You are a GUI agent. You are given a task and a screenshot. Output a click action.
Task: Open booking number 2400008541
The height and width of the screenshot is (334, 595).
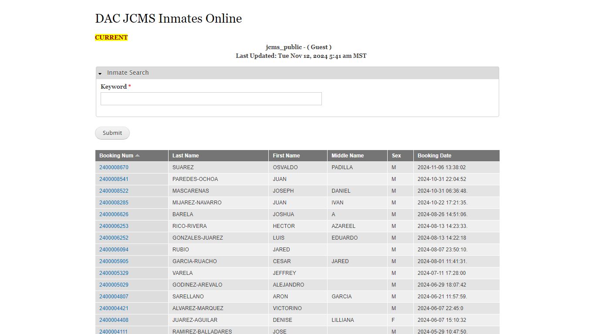tap(114, 179)
